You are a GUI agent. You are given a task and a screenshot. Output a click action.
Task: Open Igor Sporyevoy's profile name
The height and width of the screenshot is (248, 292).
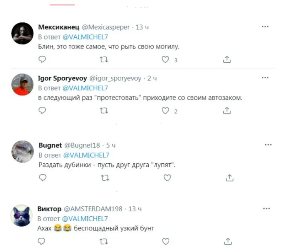(61, 78)
